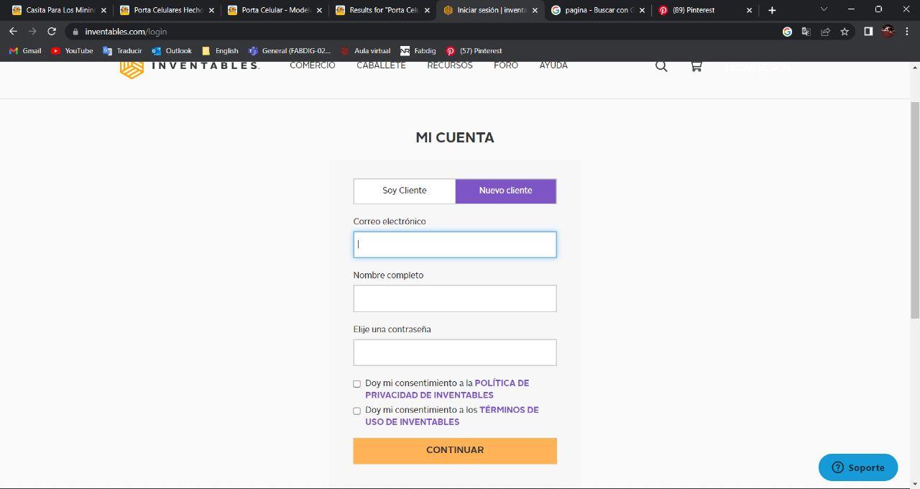Open the site search magnifier icon
This screenshot has height=489, width=920.
click(661, 66)
